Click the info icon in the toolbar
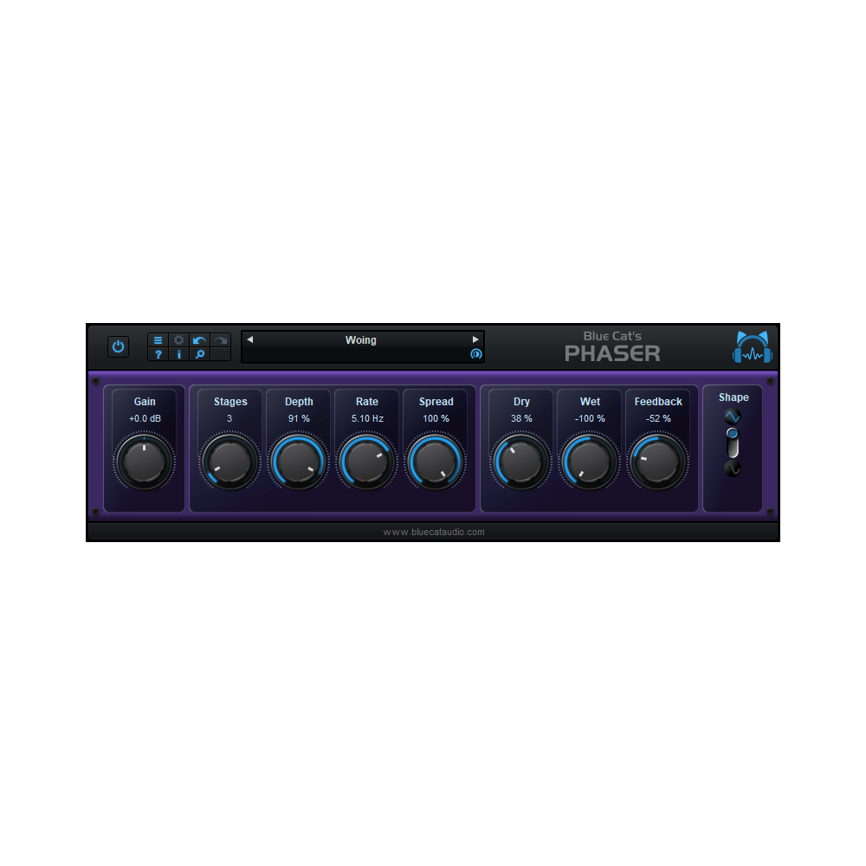The image size is (866, 866). click(178, 354)
